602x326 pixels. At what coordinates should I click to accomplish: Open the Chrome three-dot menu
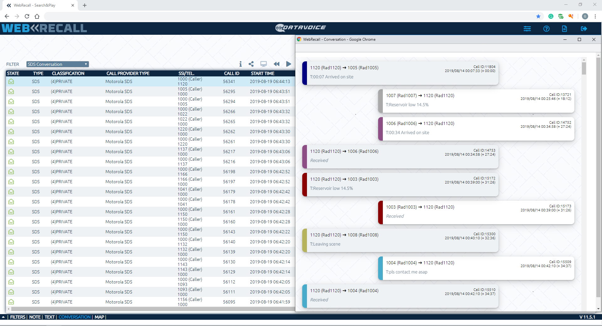pyautogui.click(x=595, y=16)
